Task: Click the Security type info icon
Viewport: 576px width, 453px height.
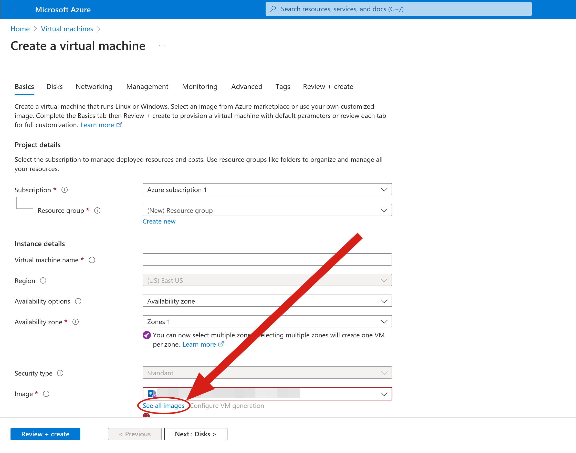Action: pyautogui.click(x=60, y=373)
